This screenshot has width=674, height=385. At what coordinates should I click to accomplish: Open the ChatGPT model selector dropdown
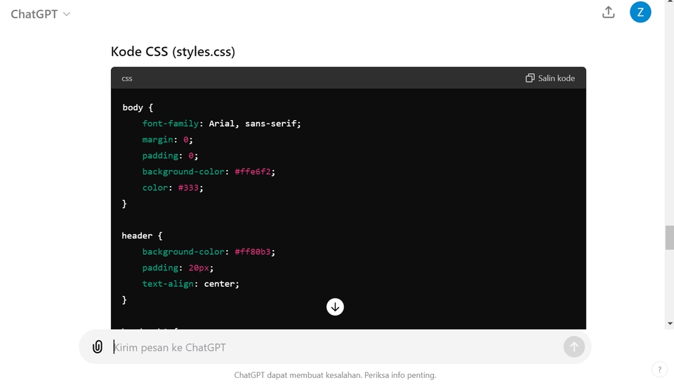click(41, 14)
